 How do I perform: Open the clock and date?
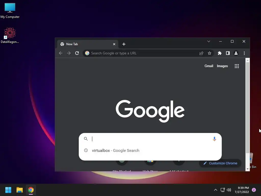point(242,190)
